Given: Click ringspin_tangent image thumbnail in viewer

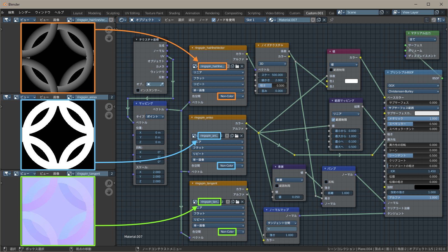Looking at the screenshot, I should click(x=58, y=211).
